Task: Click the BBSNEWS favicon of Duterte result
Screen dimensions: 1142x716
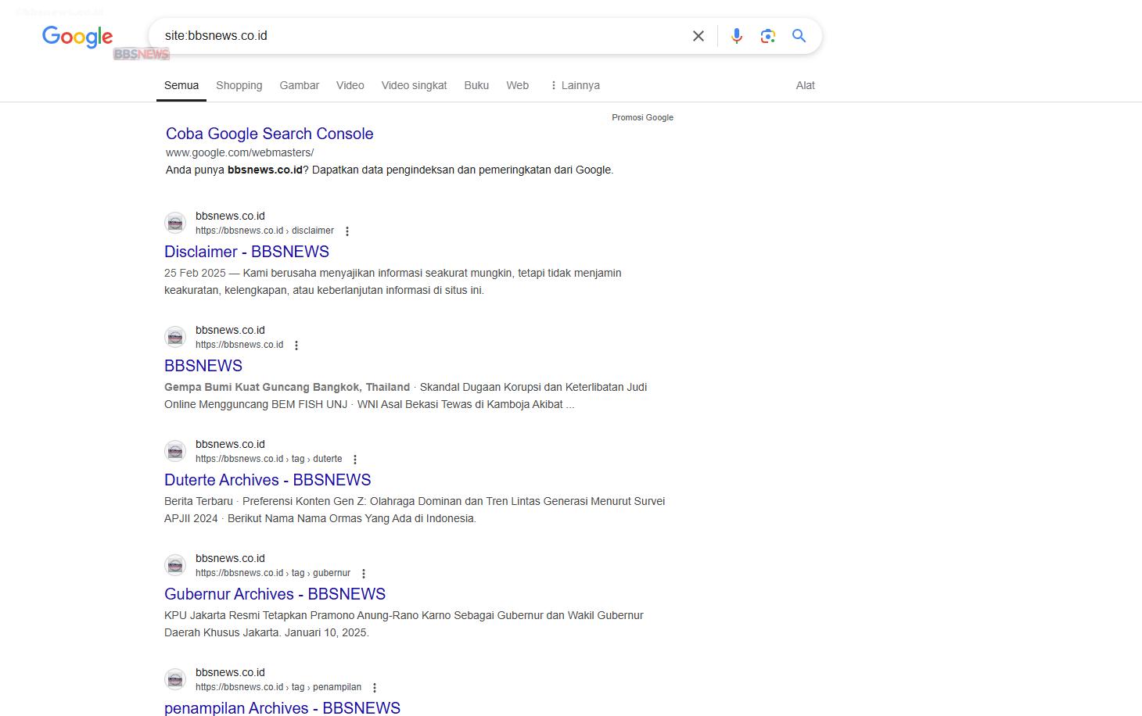Action: tap(175, 451)
